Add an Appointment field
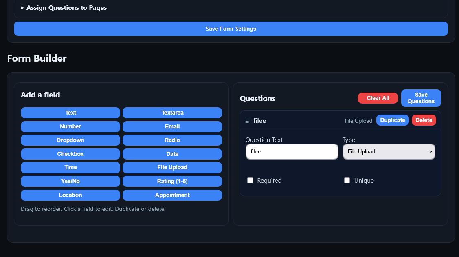 click(172, 195)
